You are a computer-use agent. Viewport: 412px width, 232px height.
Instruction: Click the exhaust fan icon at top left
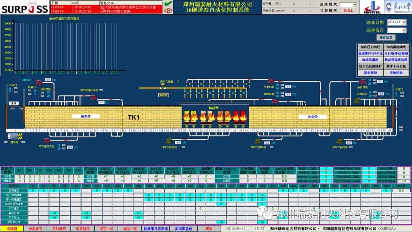(39, 82)
